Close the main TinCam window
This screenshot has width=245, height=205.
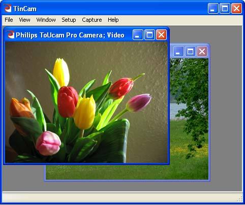236,8
